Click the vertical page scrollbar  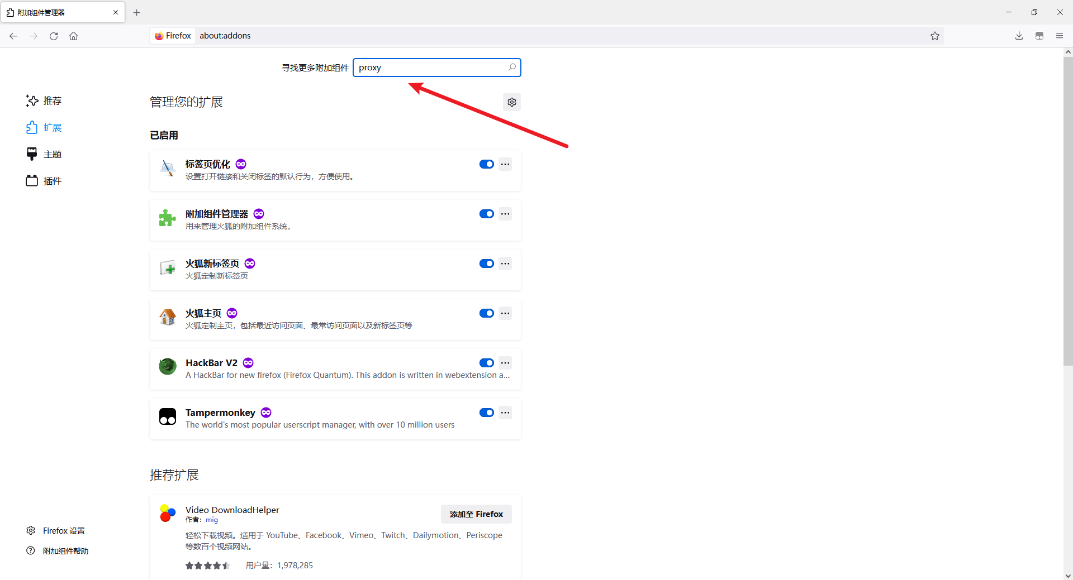point(1068,211)
